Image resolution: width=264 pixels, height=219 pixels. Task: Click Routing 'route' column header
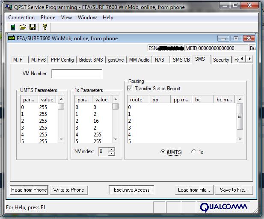coord(138,100)
